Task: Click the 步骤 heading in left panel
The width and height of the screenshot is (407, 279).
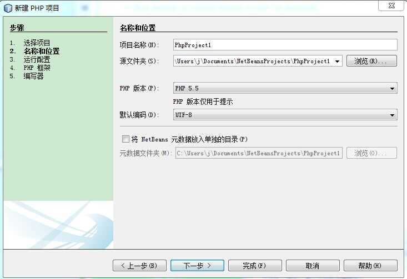Action: click(x=17, y=28)
